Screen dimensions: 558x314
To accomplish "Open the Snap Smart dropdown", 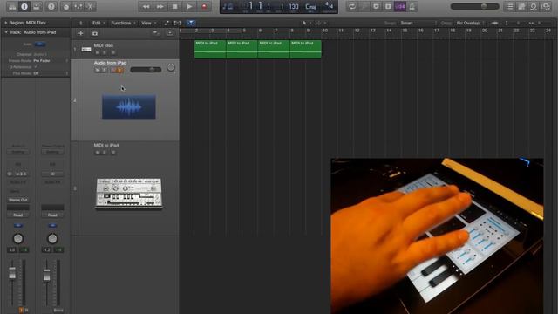I will click(418, 23).
